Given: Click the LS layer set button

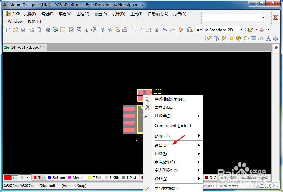Looking at the screenshot, I should (x=15, y=178).
